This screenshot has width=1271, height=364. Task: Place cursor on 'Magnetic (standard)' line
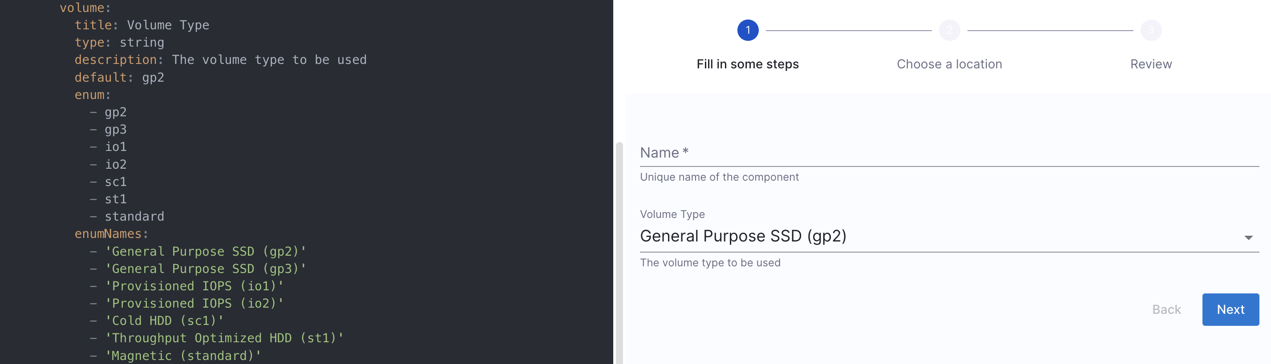point(182,356)
